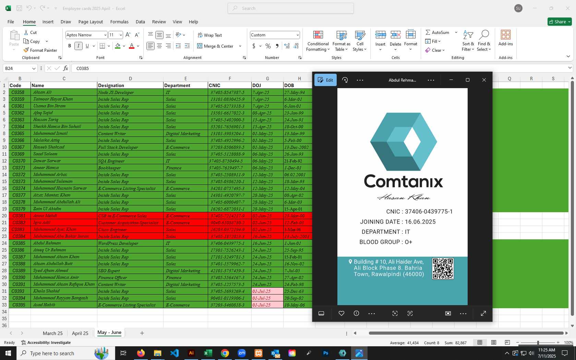576x360 pixels.
Task: Expand the AutoSum dropdown arrow
Action: click(456, 32)
